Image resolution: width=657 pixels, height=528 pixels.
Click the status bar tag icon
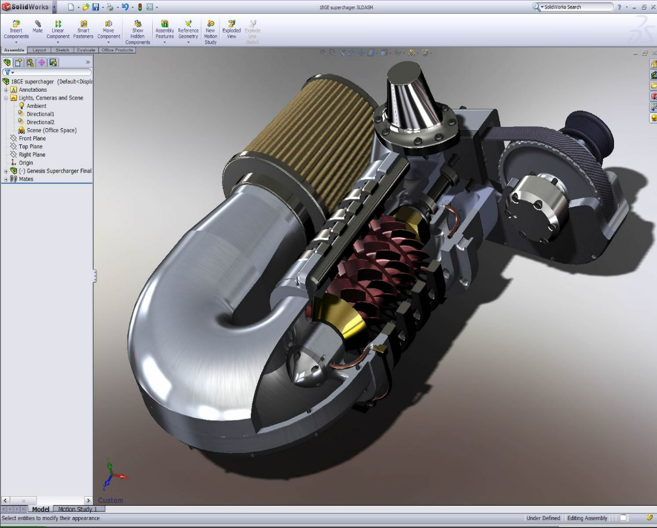649,518
